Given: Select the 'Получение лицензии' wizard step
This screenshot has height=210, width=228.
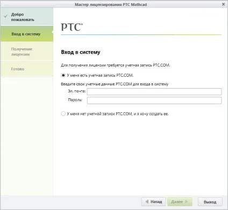Looking at the screenshot, I should 27,52.
